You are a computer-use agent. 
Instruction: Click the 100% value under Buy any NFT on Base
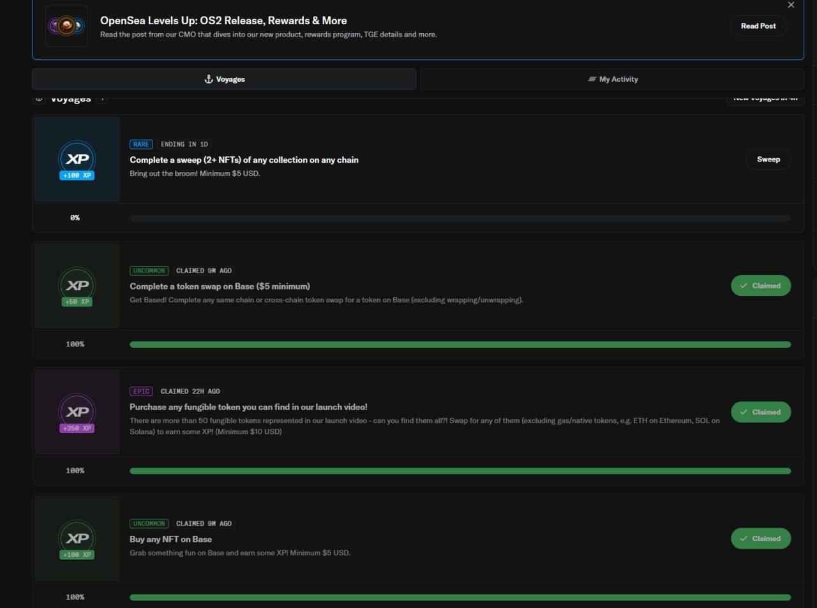(x=75, y=597)
